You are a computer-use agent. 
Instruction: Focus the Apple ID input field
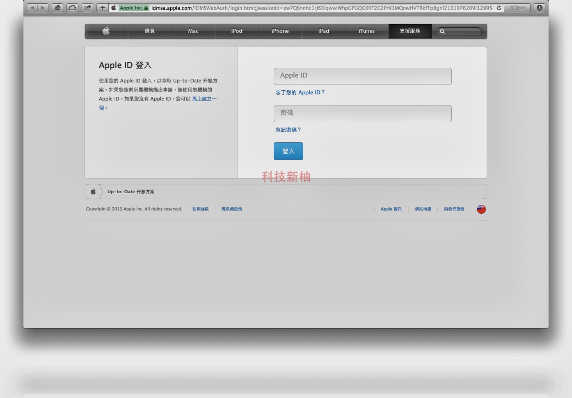point(363,76)
